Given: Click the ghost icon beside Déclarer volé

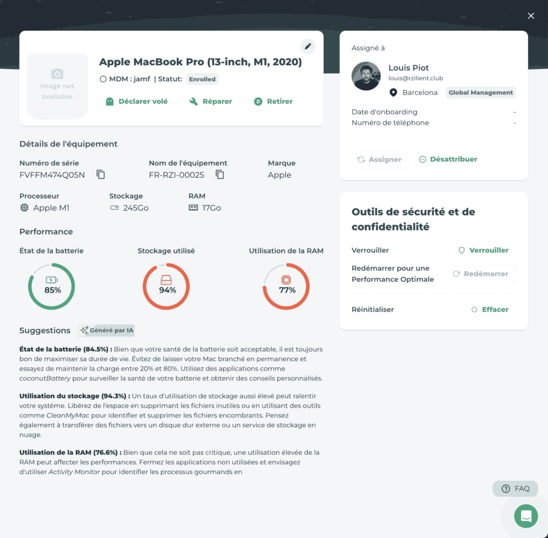Looking at the screenshot, I should pyautogui.click(x=110, y=102).
